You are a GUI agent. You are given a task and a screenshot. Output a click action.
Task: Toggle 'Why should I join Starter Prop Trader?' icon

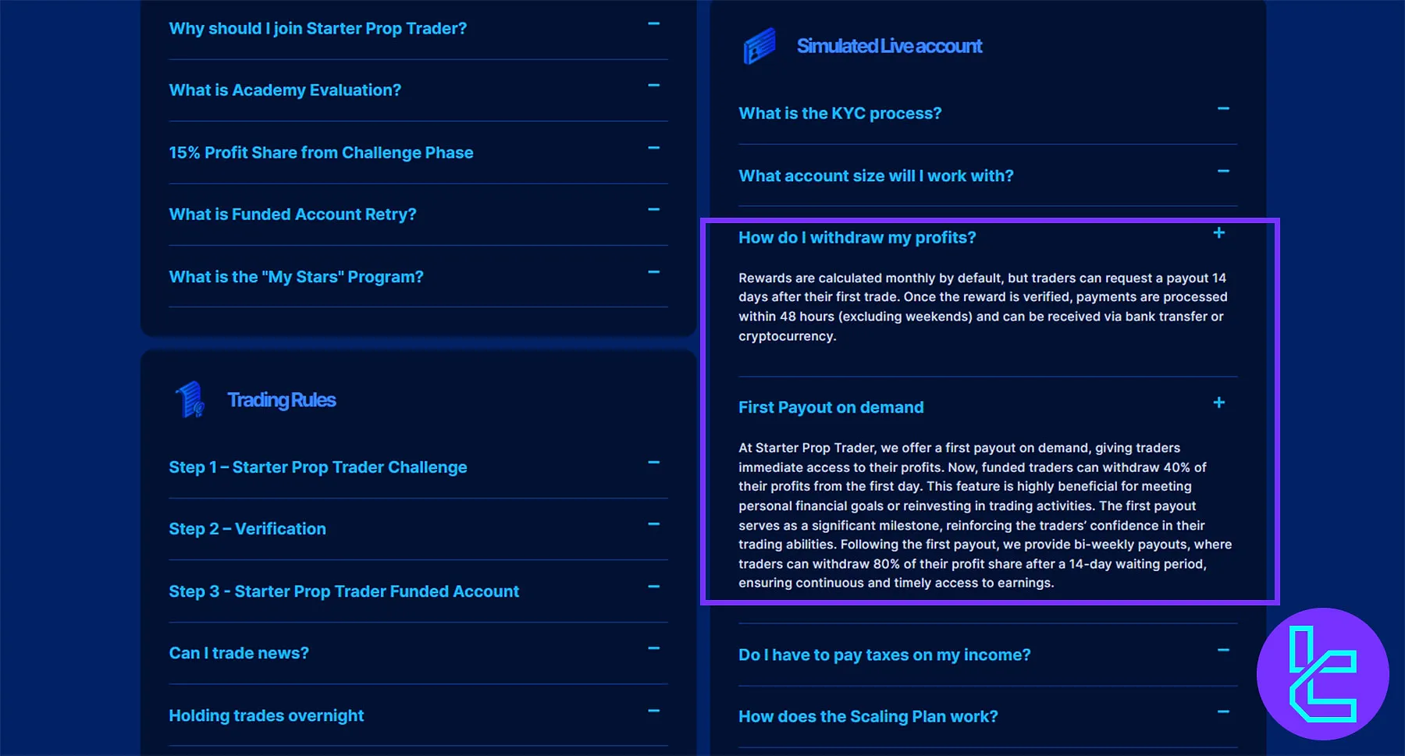(653, 24)
